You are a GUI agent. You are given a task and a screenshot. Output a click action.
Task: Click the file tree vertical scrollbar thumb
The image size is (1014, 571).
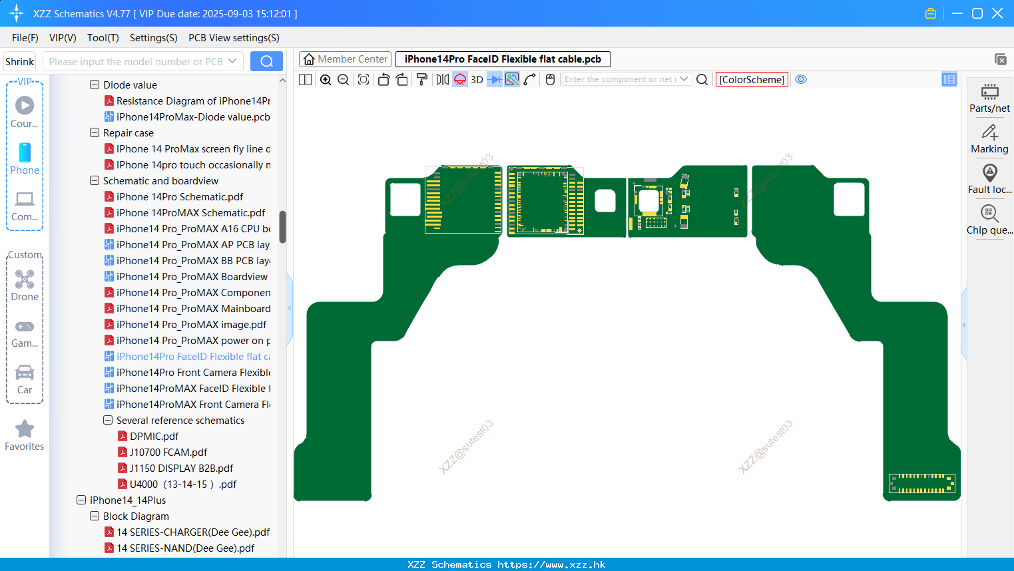coord(282,228)
